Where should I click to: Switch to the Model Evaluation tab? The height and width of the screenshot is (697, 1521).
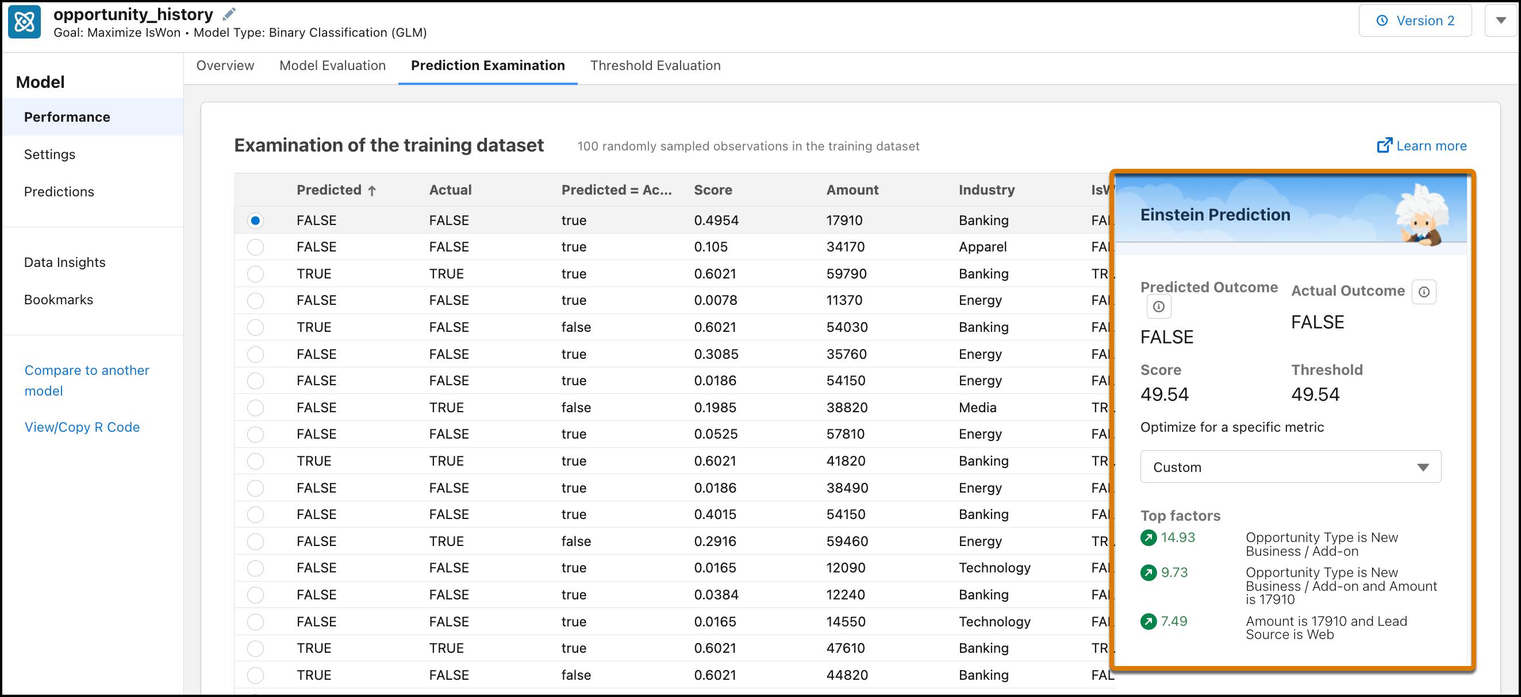pos(332,65)
